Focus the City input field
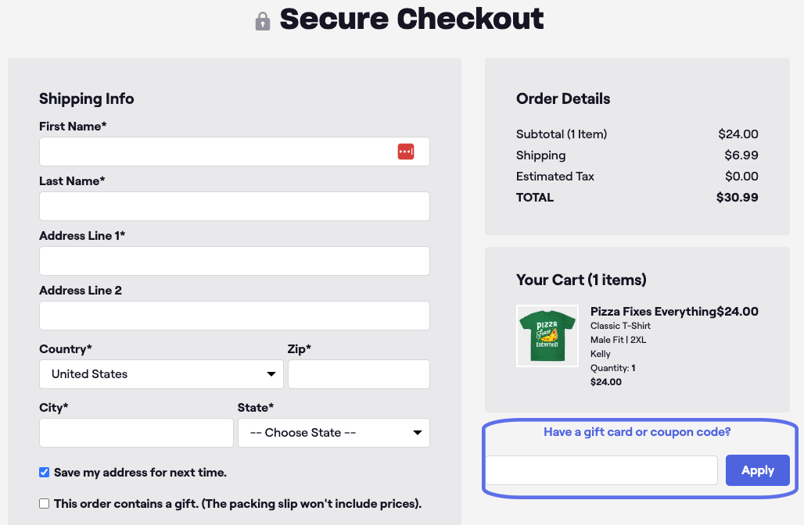This screenshot has width=804, height=525. tap(135, 432)
